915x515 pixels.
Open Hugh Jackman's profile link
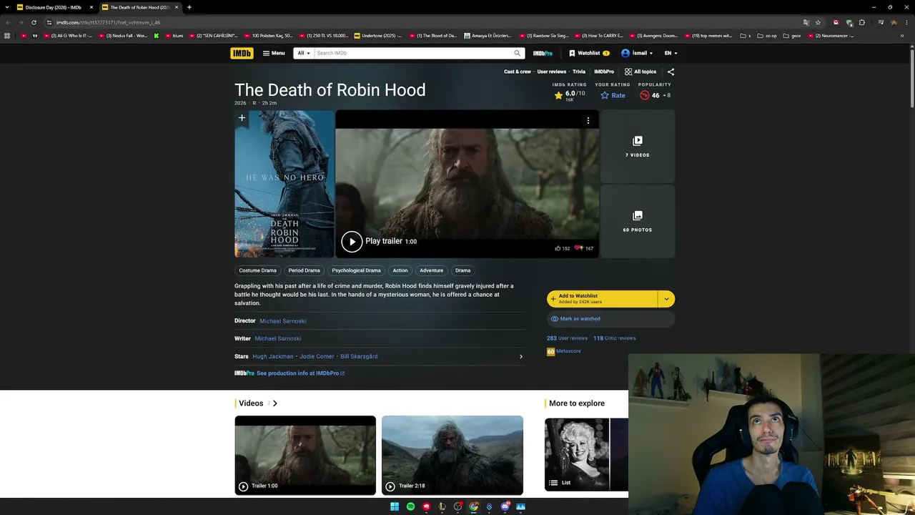pyautogui.click(x=273, y=356)
